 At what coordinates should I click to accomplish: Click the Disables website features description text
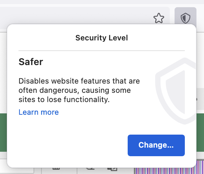79,90
